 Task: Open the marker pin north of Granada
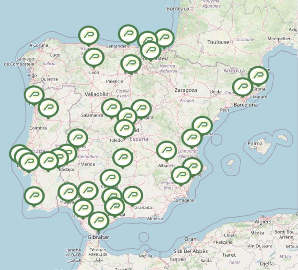[132, 195]
